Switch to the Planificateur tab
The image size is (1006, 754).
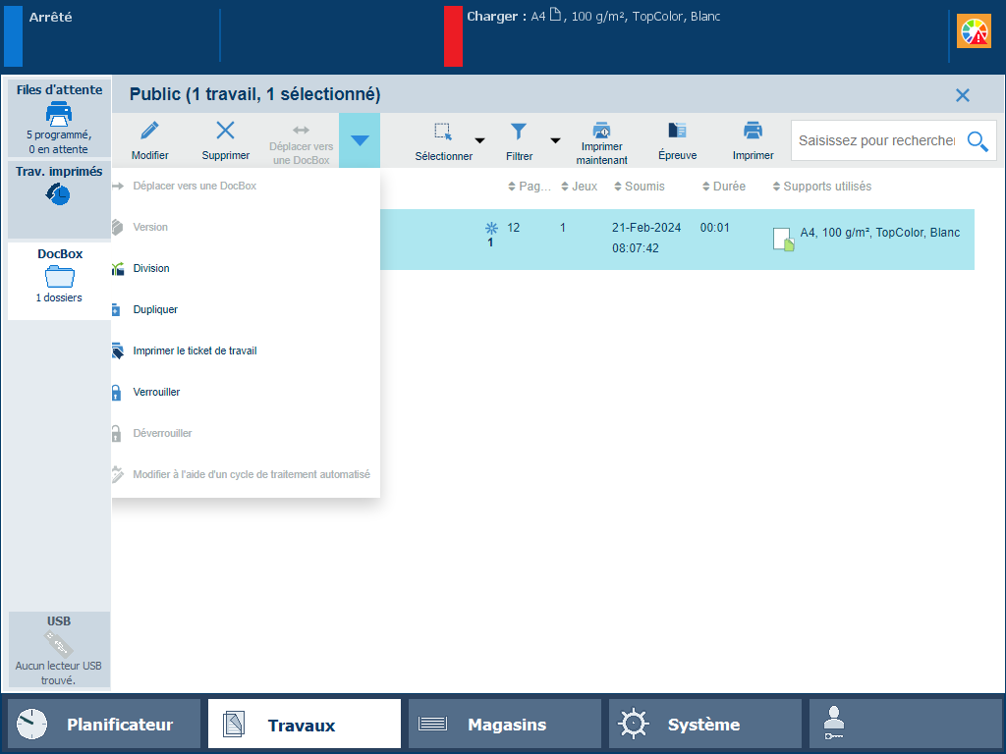coord(104,725)
